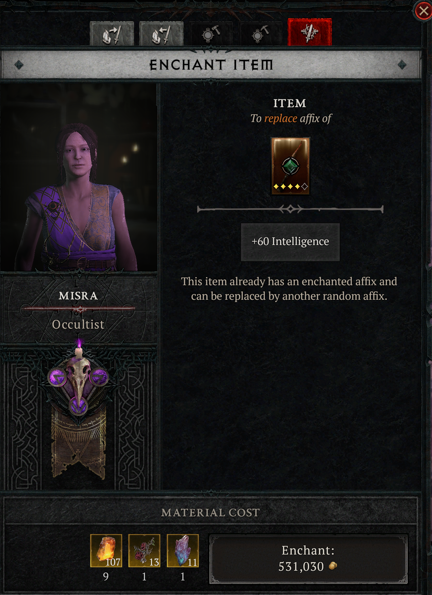The image size is (432, 595).
Task: Click the left purple rune orb
Action: coord(58,377)
